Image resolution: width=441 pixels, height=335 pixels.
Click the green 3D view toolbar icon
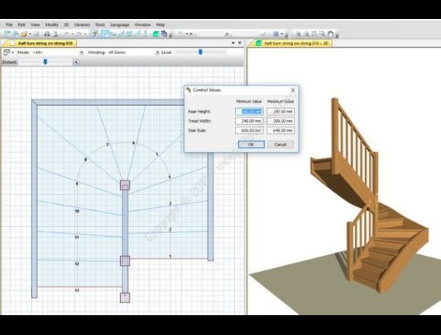click(x=156, y=34)
